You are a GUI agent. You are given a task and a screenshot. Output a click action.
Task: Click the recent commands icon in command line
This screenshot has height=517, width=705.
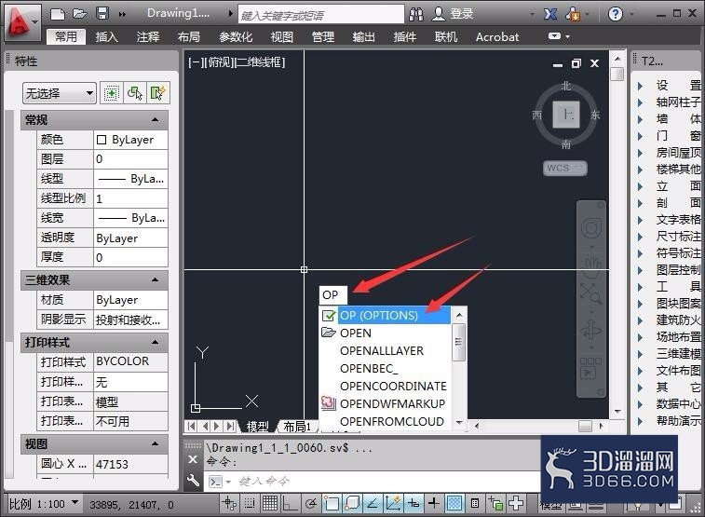pyautogui.click(x=216, y=482)
